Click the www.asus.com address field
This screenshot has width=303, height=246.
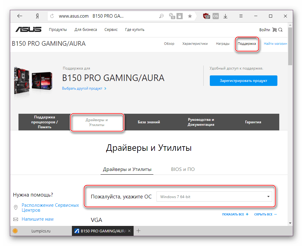(x=74, y=16)
